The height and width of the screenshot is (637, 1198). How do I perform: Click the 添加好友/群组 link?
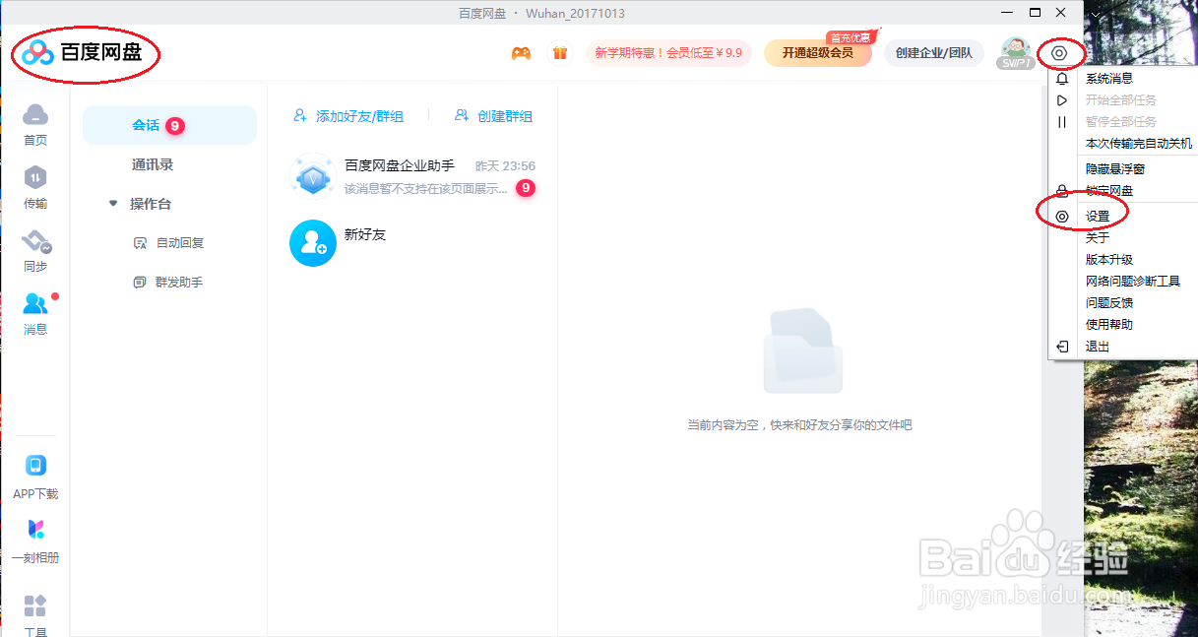coord(359,116)
